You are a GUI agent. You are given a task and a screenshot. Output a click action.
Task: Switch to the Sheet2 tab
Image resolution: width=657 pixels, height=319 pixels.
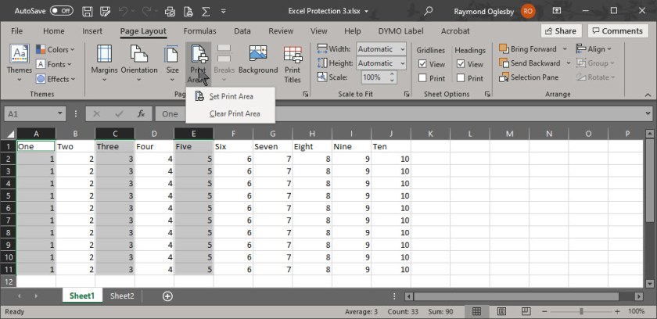point(122,296)
